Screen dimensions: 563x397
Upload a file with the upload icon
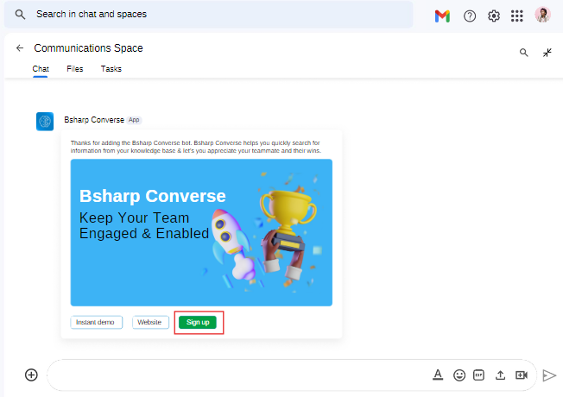pyautogui.click(x=500, y=375)
